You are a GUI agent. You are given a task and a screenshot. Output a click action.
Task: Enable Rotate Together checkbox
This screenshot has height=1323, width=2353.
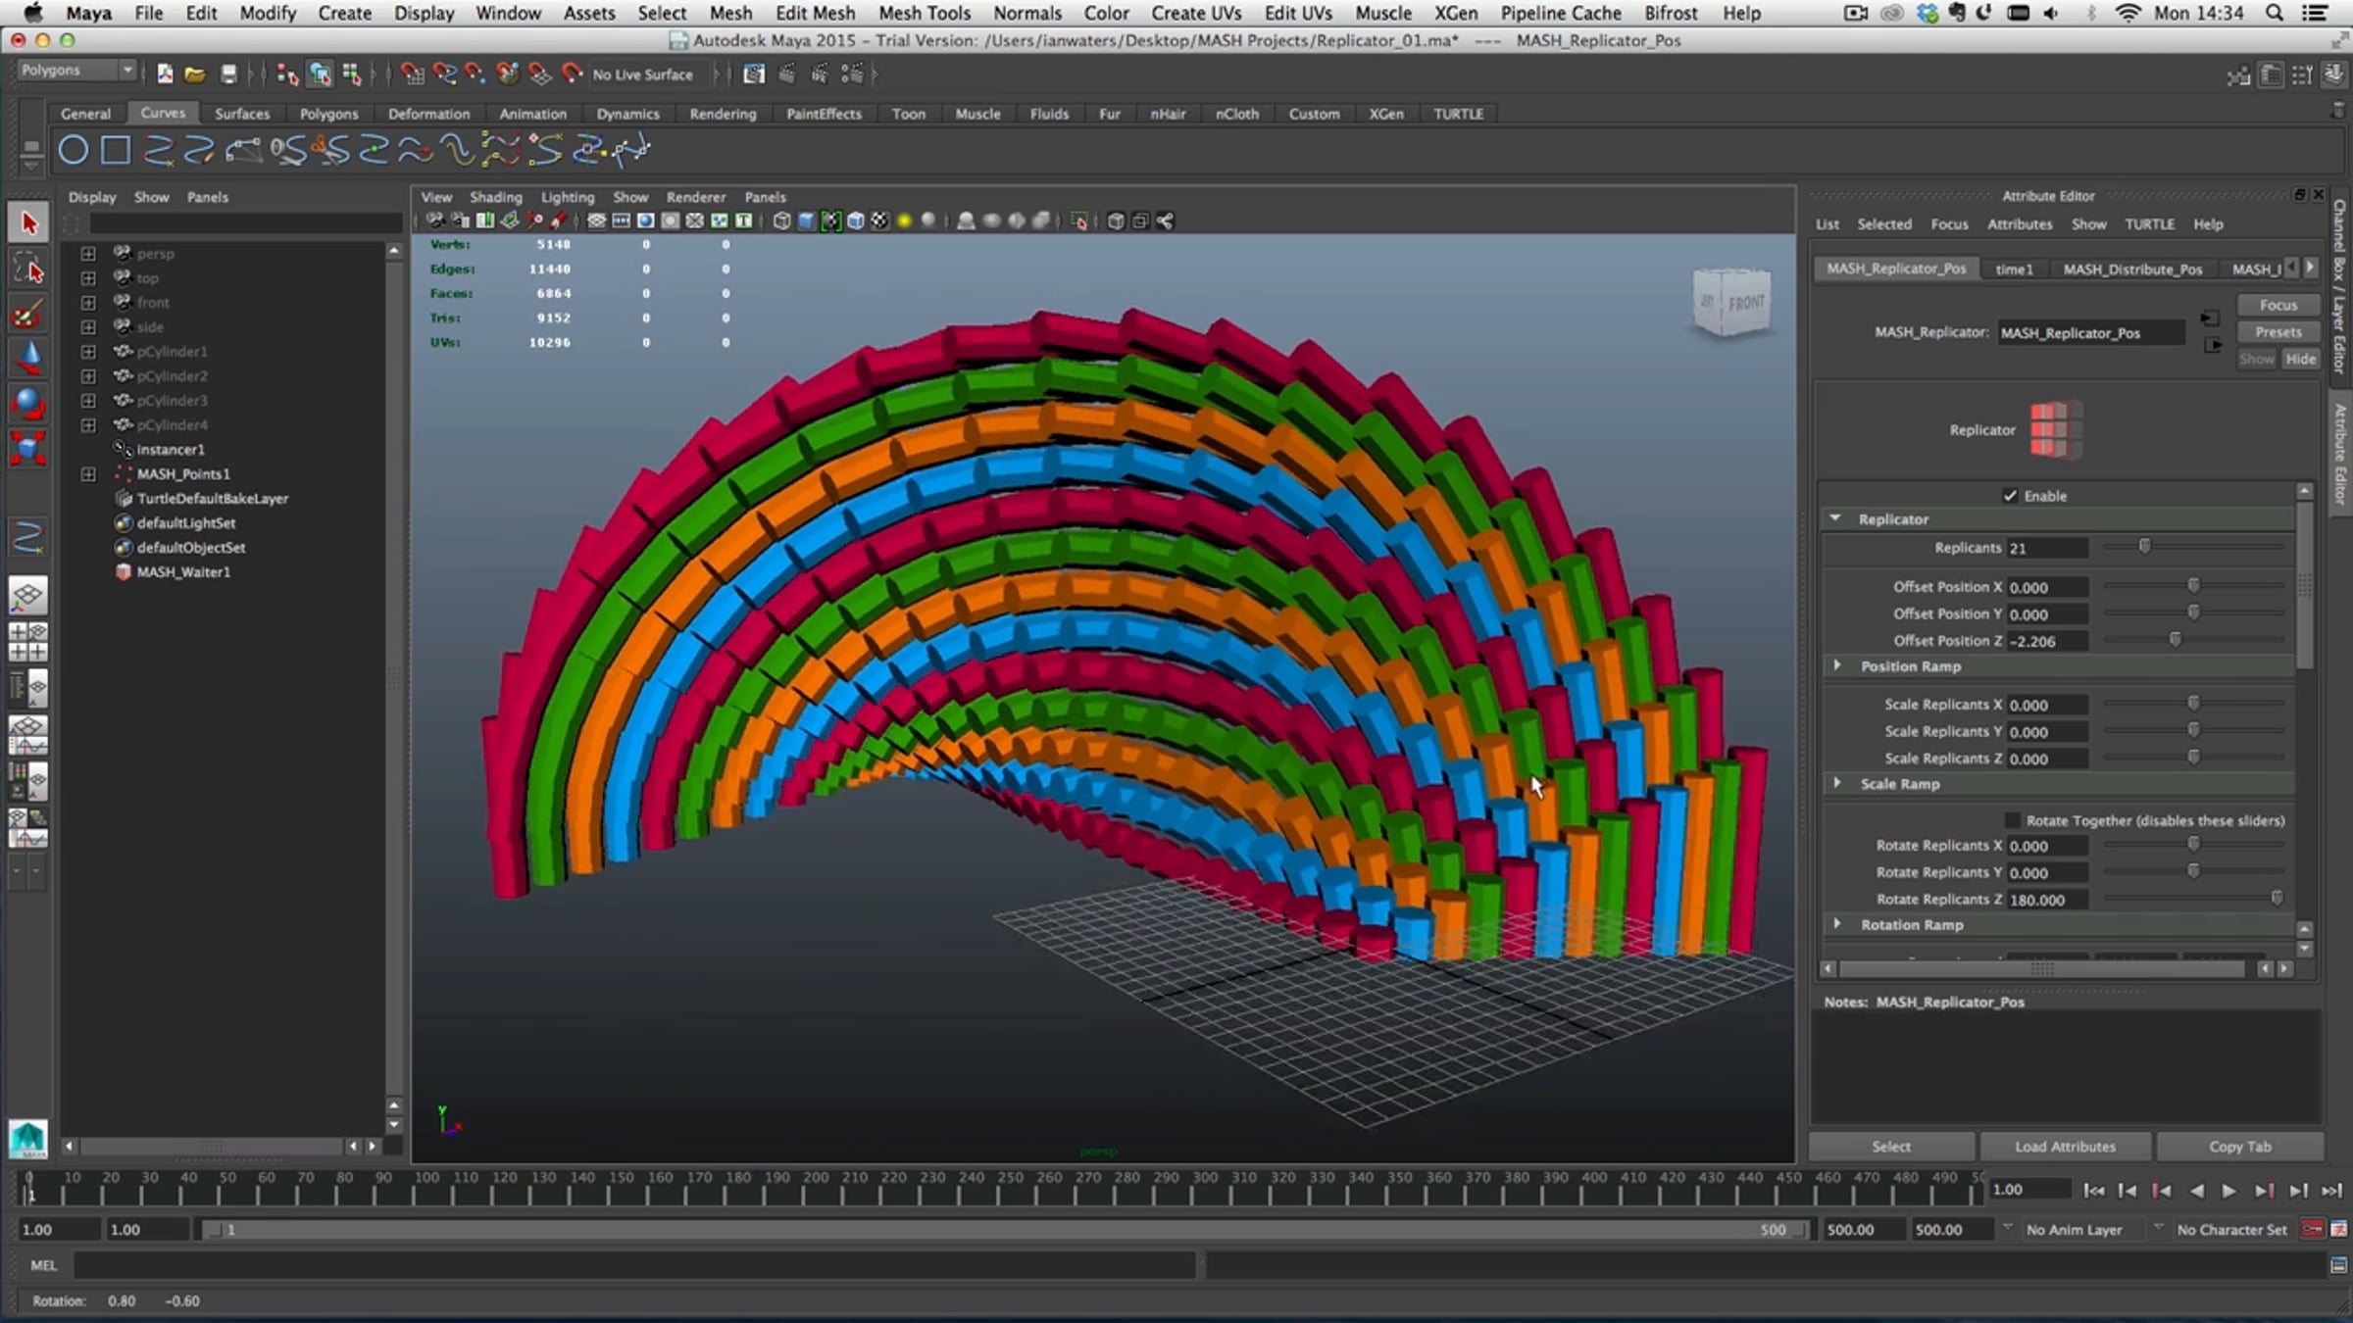point(2013,820)
